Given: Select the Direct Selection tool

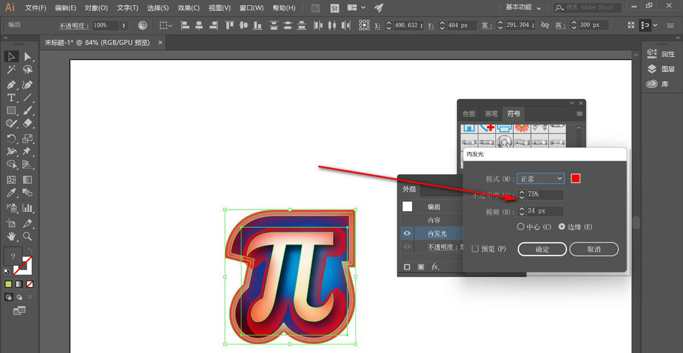Looking at the screenshot, I should pos(27,56).
